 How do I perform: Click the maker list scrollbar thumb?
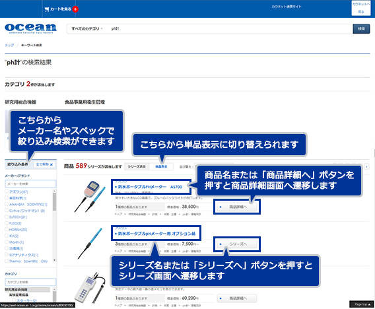[x=55, y=201]
